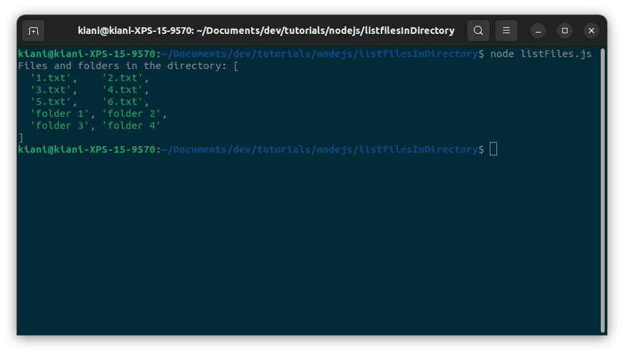Click '4.txt' in the output
Viewport: 624px width, 354px height.
click(x=122, y=90)
